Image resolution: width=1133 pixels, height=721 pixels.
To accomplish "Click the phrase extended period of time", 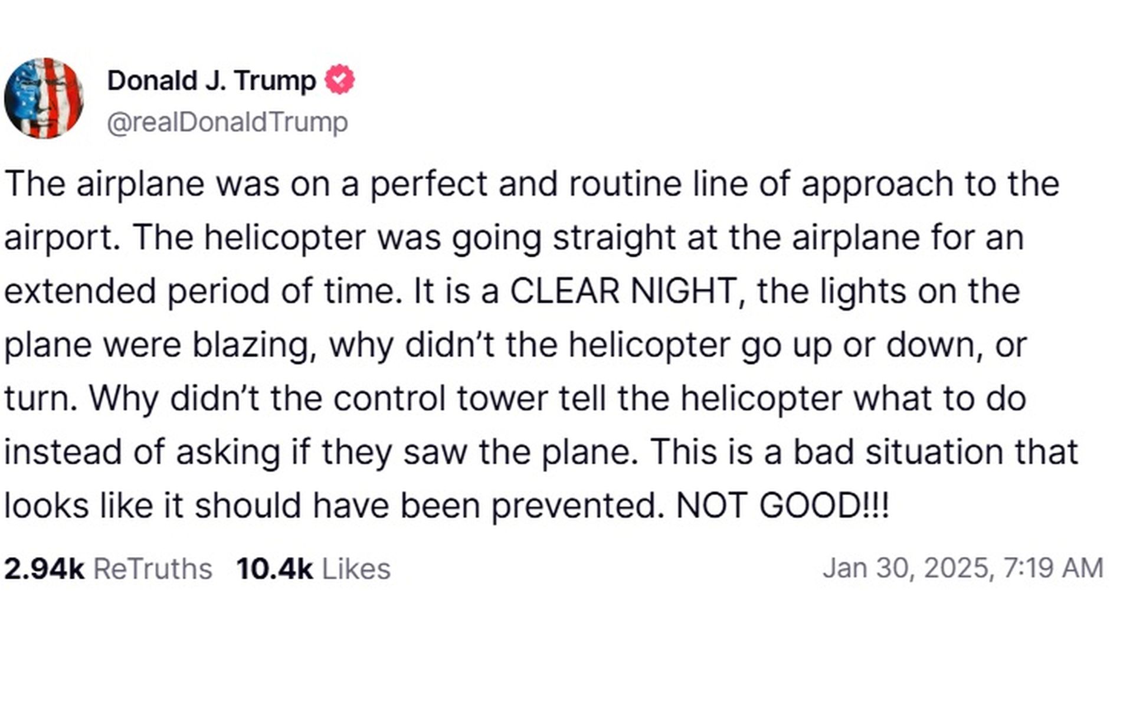I will pos(199,291).
